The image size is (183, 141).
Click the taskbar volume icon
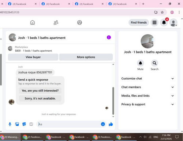pyautogui.click(x=145, y=137)
